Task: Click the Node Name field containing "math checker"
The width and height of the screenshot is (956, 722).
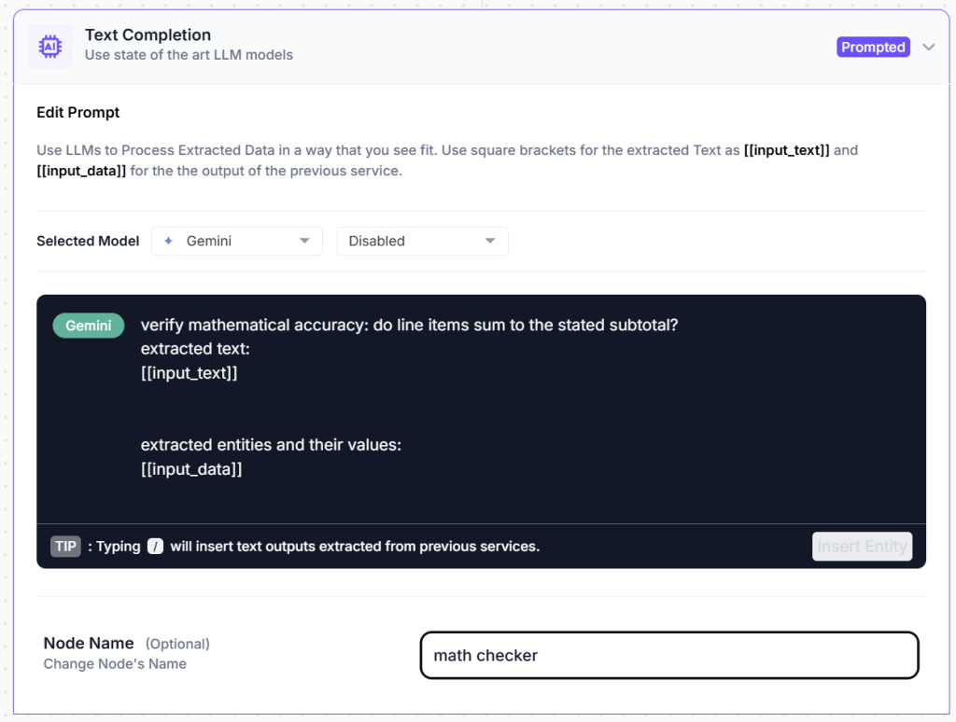Action: pyautogui.click(x=669, y=656)
